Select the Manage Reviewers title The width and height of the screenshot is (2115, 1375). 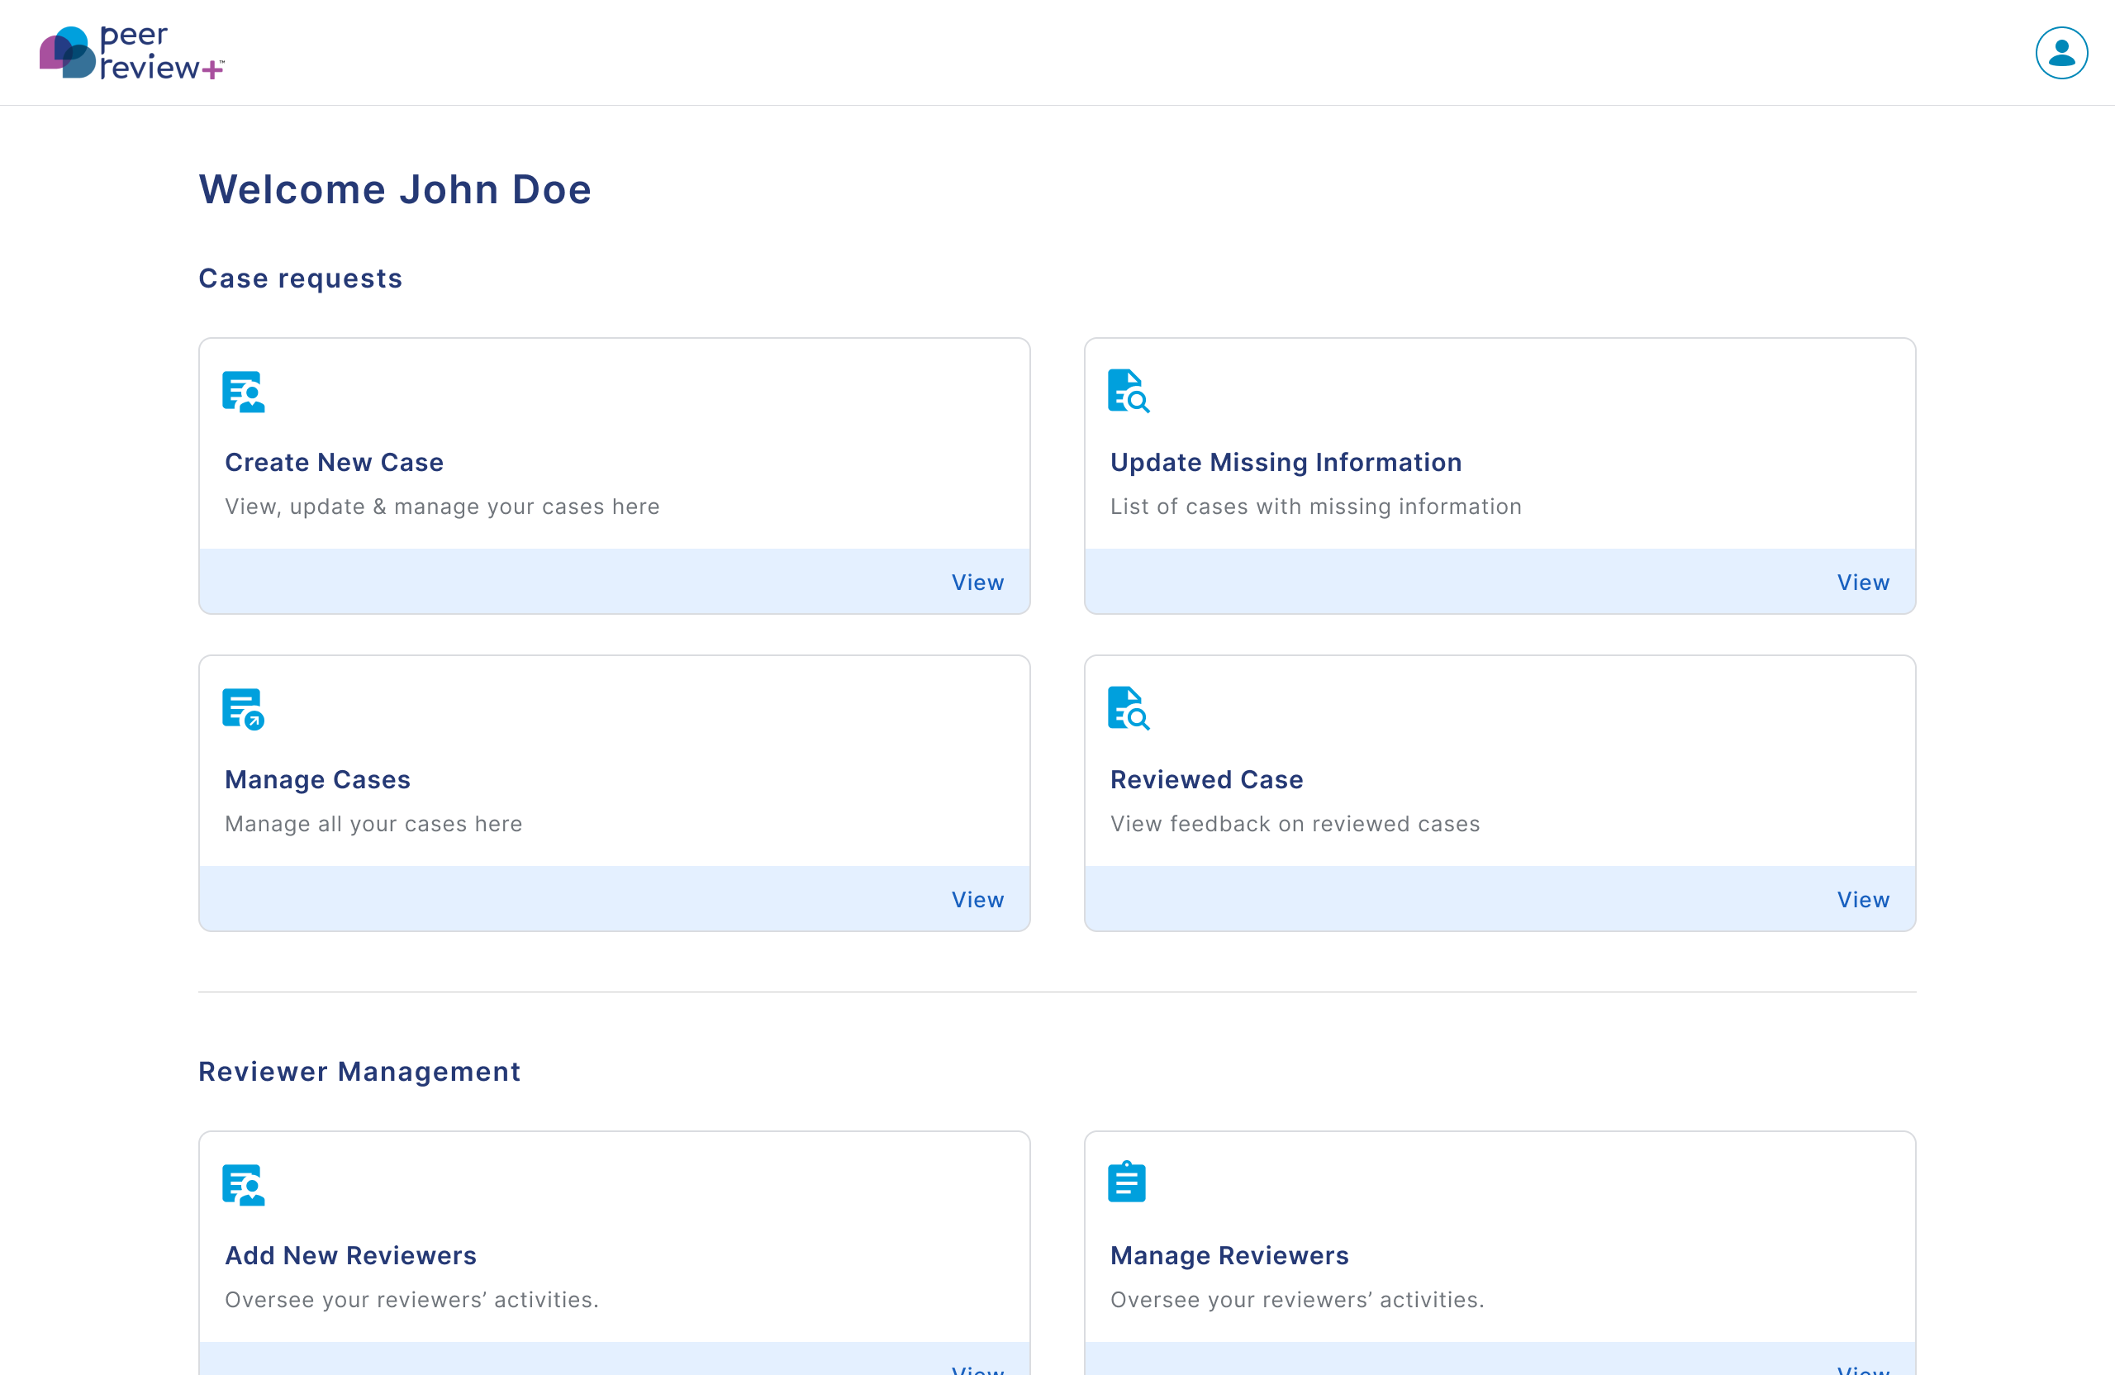coord(1229,1255)
